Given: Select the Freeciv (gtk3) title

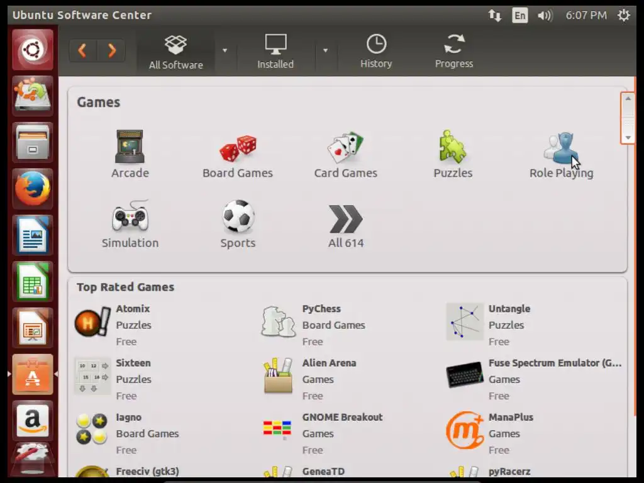Looking at the screenshot, I should [x=147, y=472].
